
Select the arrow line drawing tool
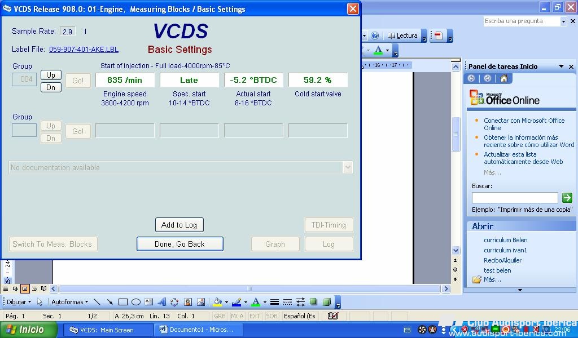coord(110,302)
